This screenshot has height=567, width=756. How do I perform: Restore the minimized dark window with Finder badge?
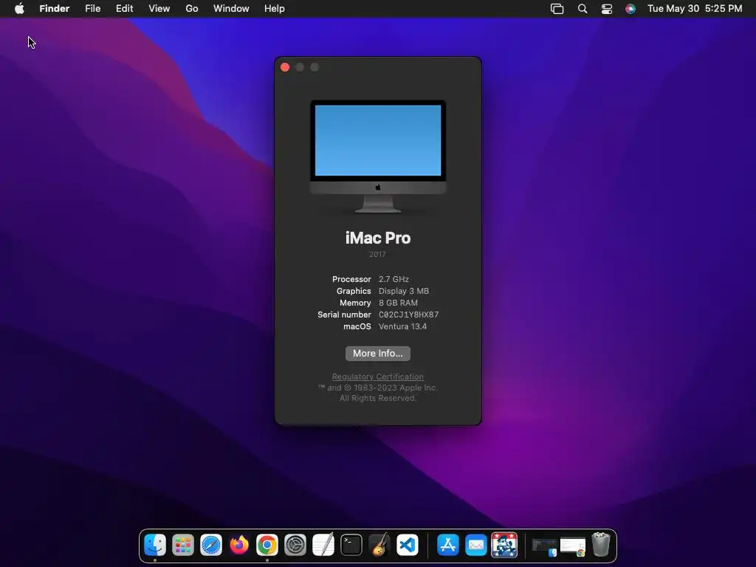tap(544, 546)
